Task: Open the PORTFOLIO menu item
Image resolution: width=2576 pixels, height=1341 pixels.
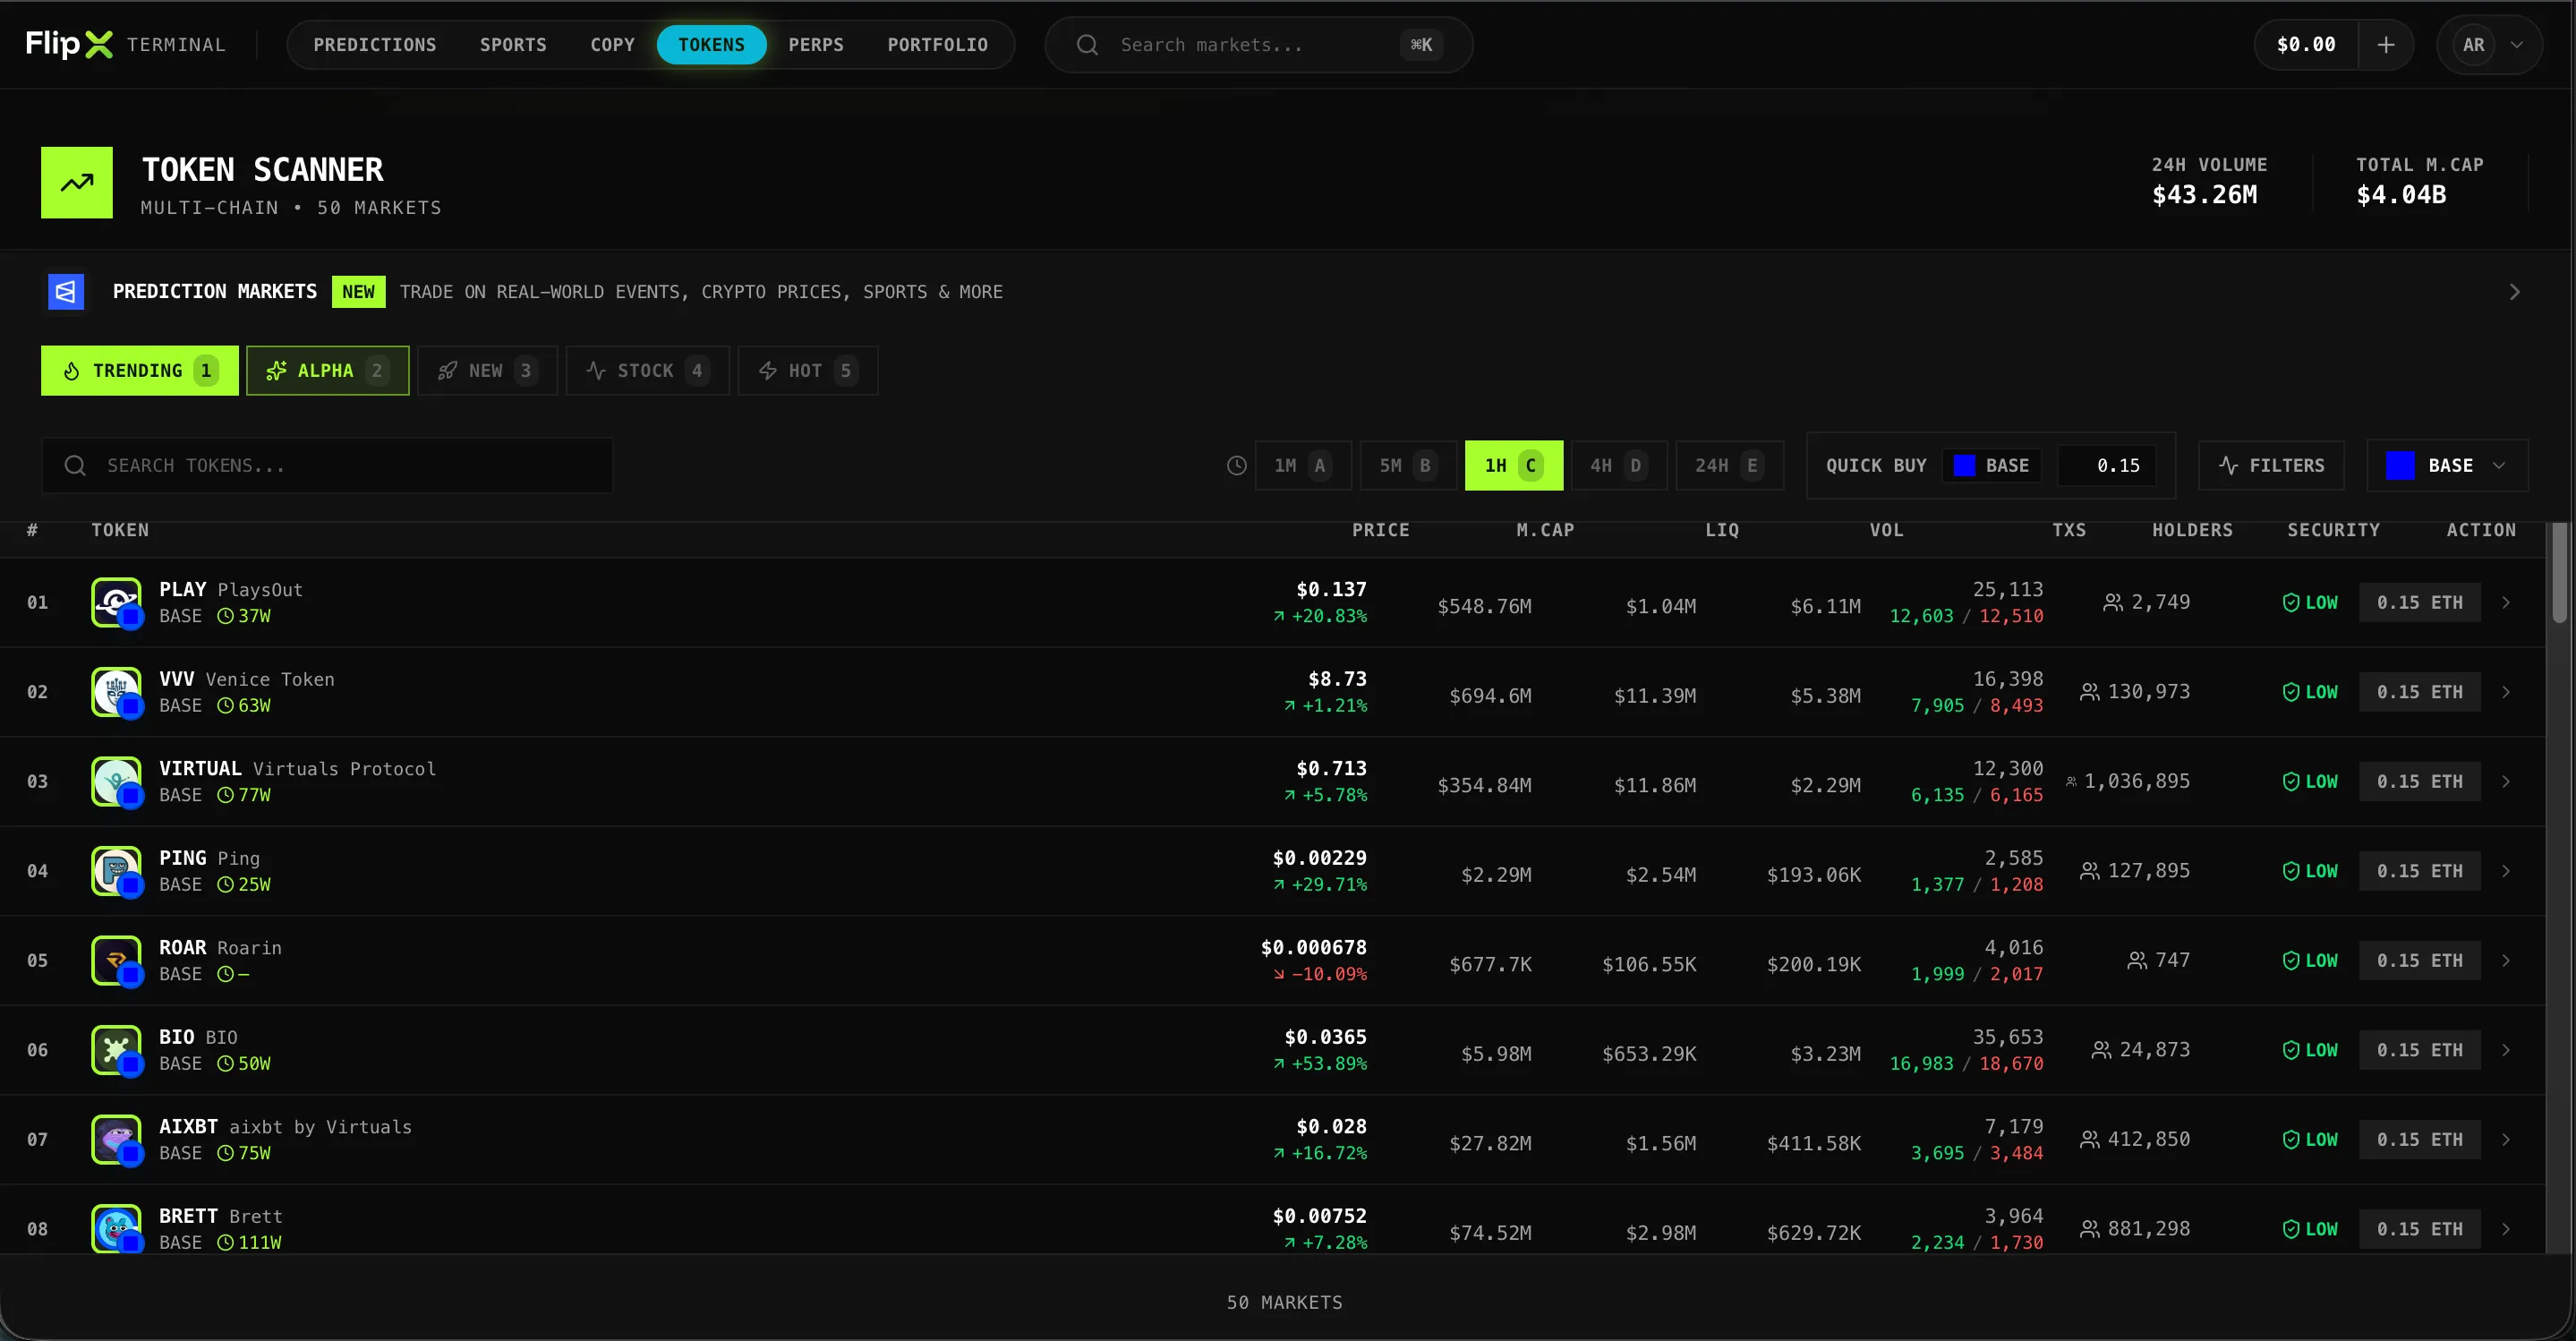Action: 937,44
